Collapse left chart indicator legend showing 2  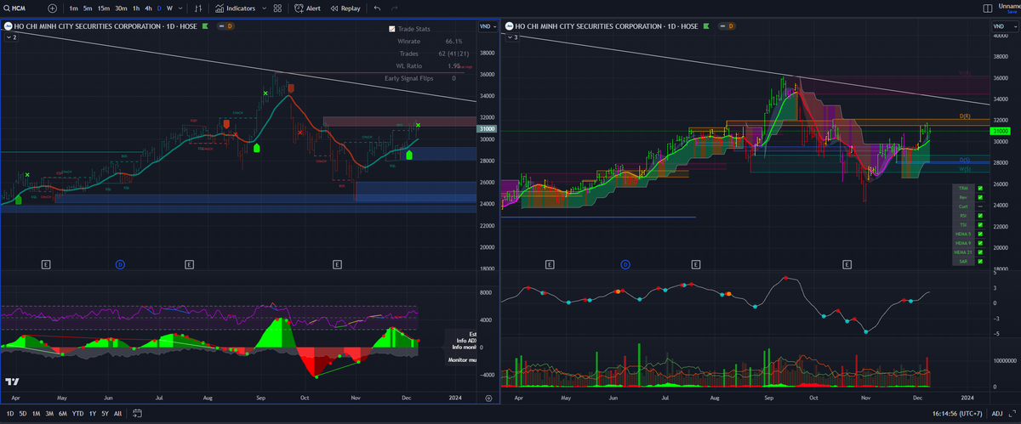click(11, 37)
